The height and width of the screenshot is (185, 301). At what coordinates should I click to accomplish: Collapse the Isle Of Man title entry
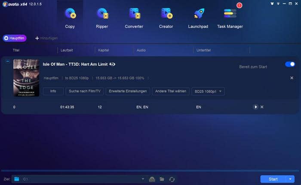point(8,61)
